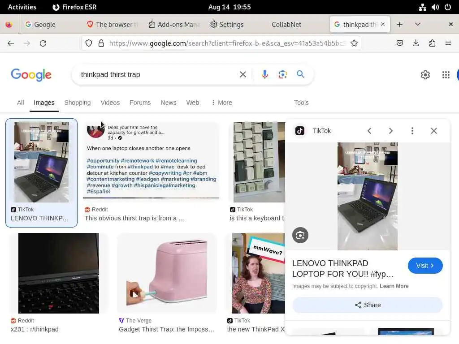The image size is (459, 344).
Task: Close the TikTok image preview panel
Action: click(x=434, y=131)
